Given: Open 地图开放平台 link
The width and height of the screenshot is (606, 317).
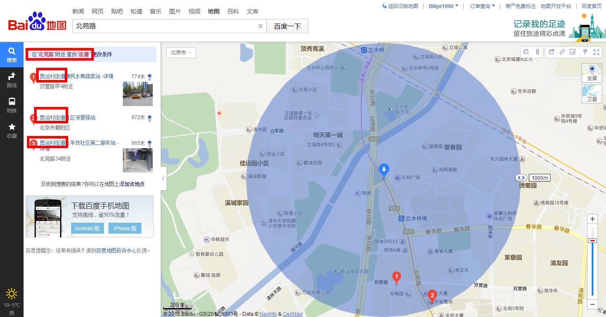Looking at the screenshot, I should point(556,6).
